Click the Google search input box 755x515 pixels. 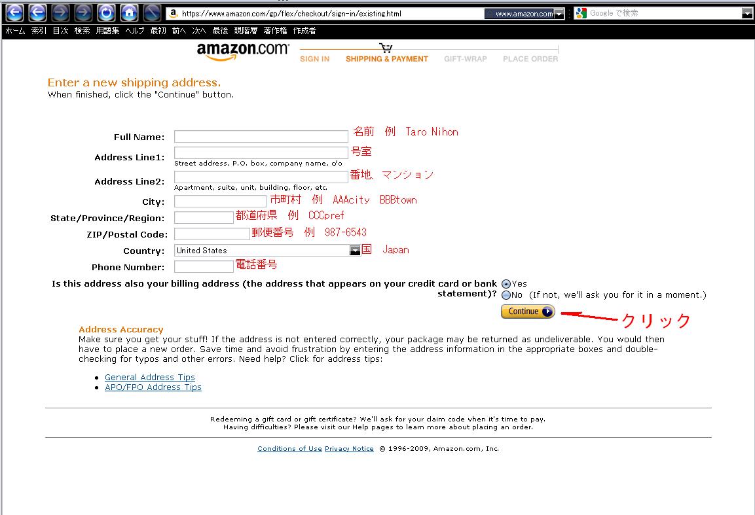coord(665,14)
